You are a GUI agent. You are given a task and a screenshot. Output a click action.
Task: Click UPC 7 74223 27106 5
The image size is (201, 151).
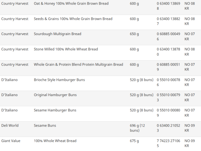pos(168,143)
